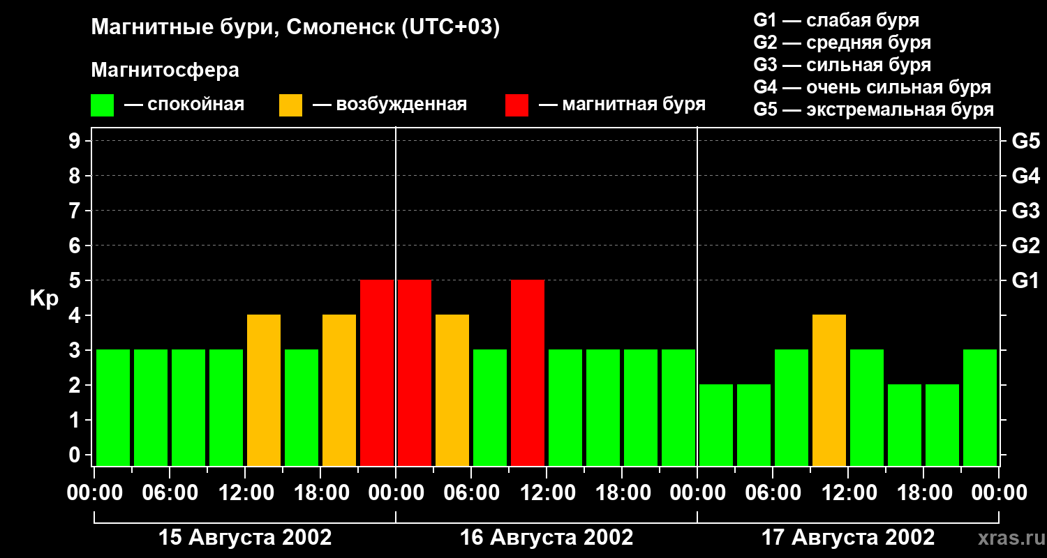Click the orange 'возбужденная' legend swatch
Viewport: 1047px width, 558px height.
(x=290, y=105)
